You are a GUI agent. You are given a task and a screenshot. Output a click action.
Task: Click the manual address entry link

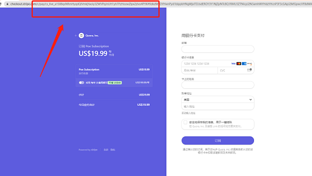[x=189, y=113]
